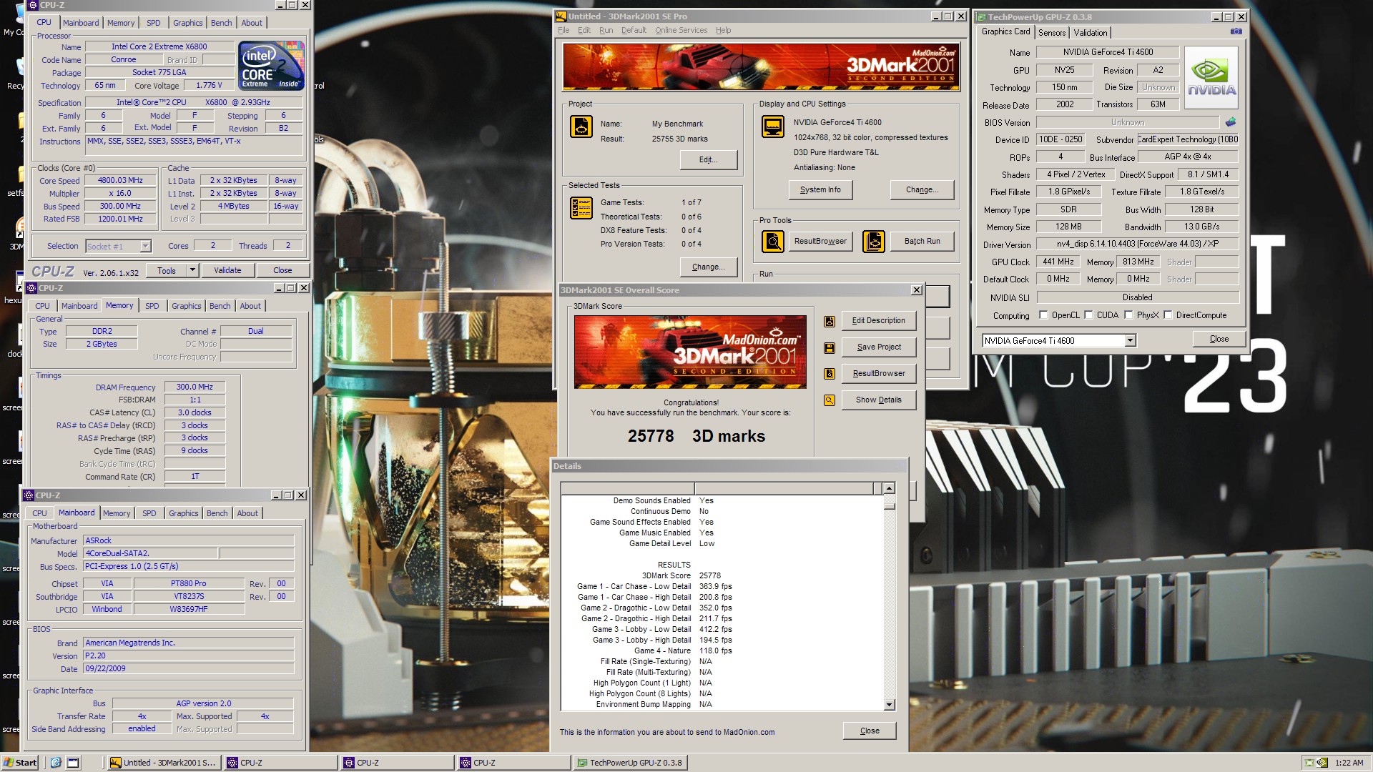The height and width of the screenshot is (772, 1373).
Task: Enable the CUDA checkbox
Action: (1088, 315)
